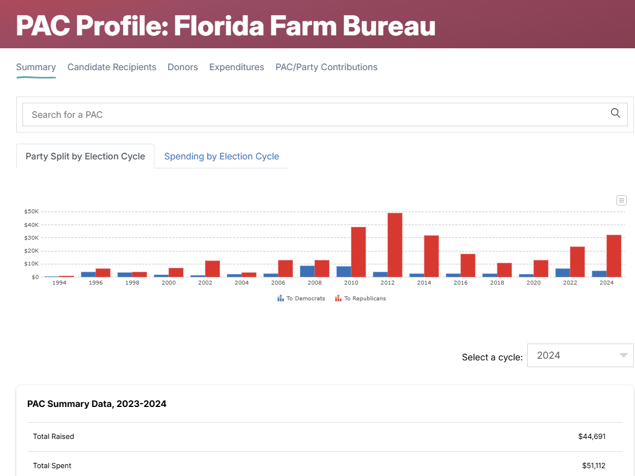Open the chart hamburger menu icon
This screenshot has height=476, width=635.
[621, 200]
